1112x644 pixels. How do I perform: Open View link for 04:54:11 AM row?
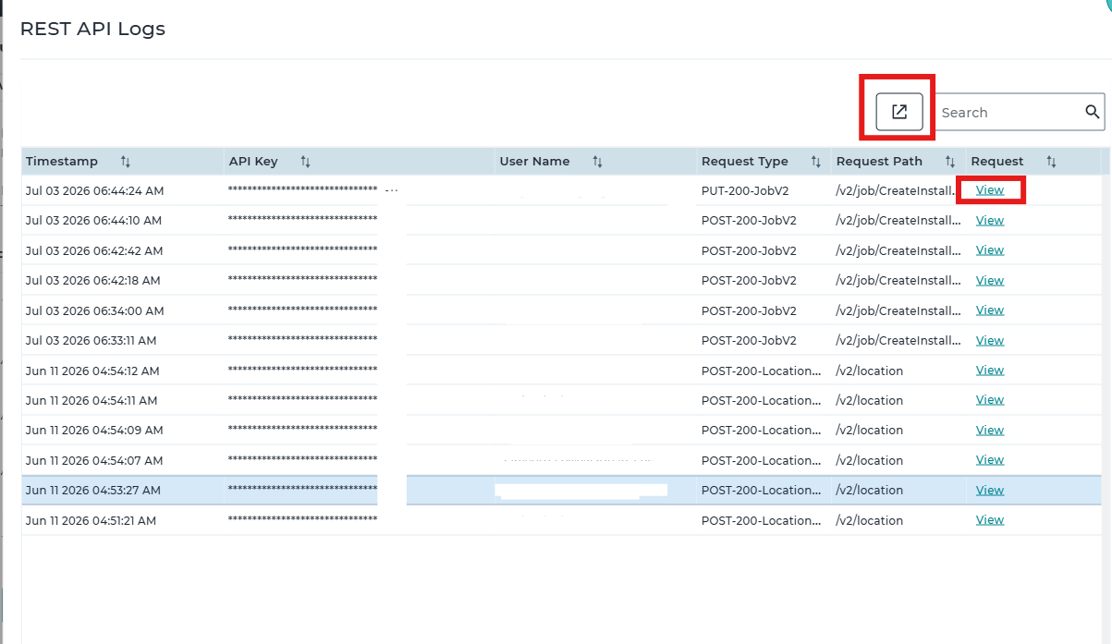coord(990,400)
